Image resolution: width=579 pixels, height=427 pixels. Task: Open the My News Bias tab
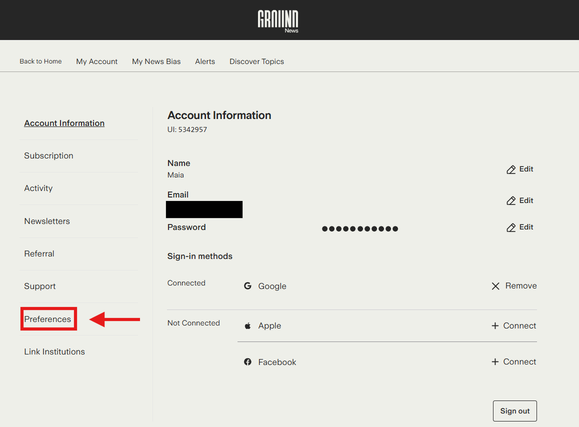(x=156, y=61)
